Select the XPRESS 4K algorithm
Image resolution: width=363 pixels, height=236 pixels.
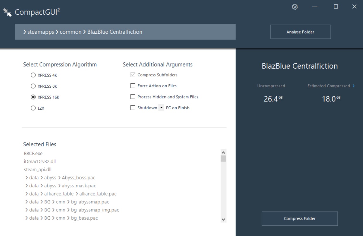33,75
